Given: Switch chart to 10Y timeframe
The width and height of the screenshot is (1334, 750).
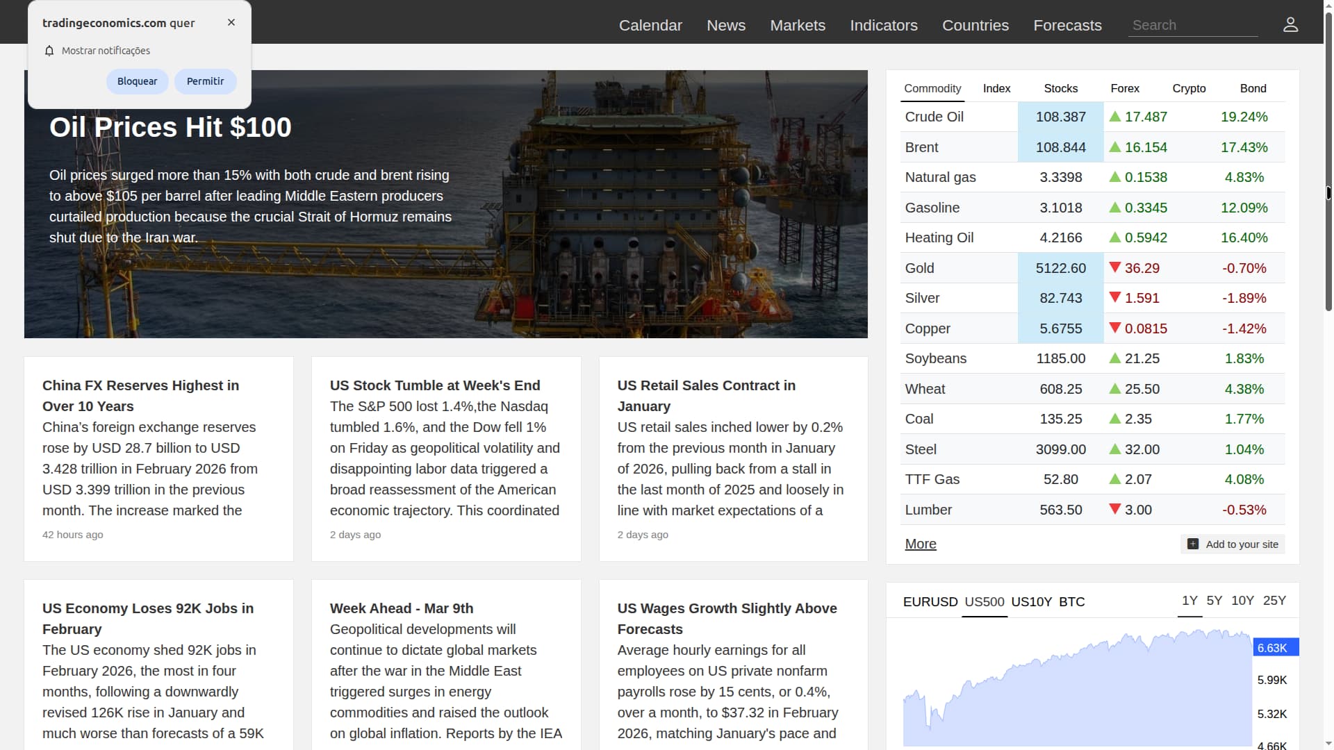Looking at the screenshot, I should (1242, 601).
